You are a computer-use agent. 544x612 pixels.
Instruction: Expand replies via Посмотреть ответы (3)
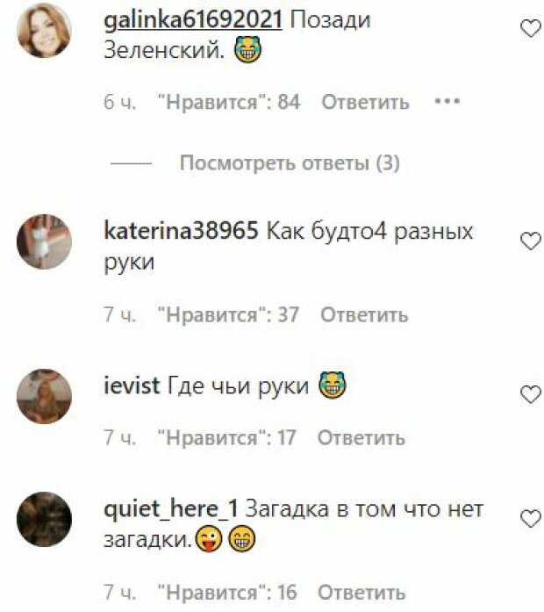click(290, 162)
